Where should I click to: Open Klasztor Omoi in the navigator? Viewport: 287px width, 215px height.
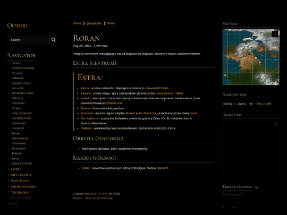tap(21, 83)
